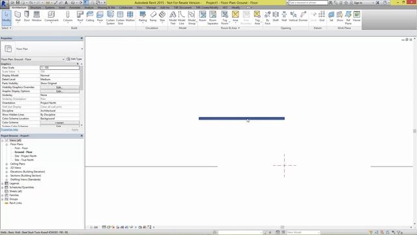This screenshot has height=235, width=417.
Task: Click Edit for Graphic Display Options
Action: pyautogui.click(x=59, y=91)
